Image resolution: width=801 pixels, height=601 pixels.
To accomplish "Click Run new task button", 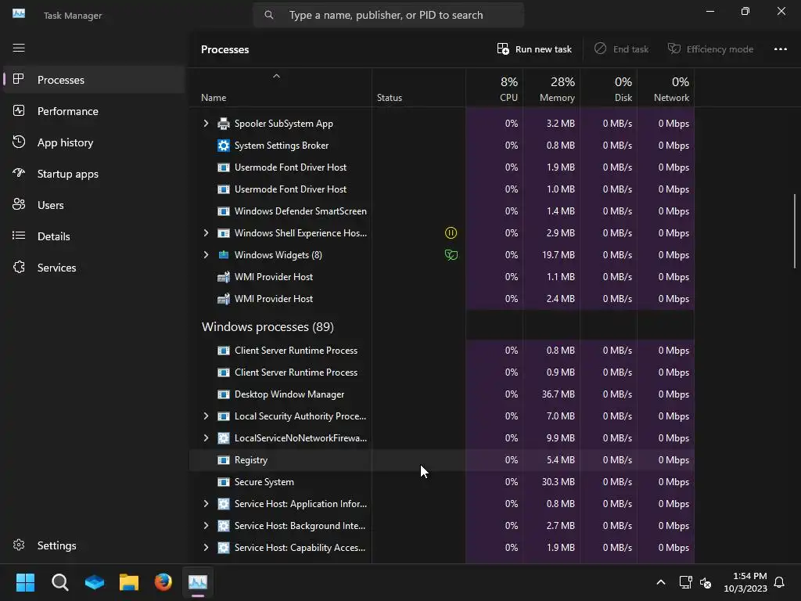I will tap(534, 49).
